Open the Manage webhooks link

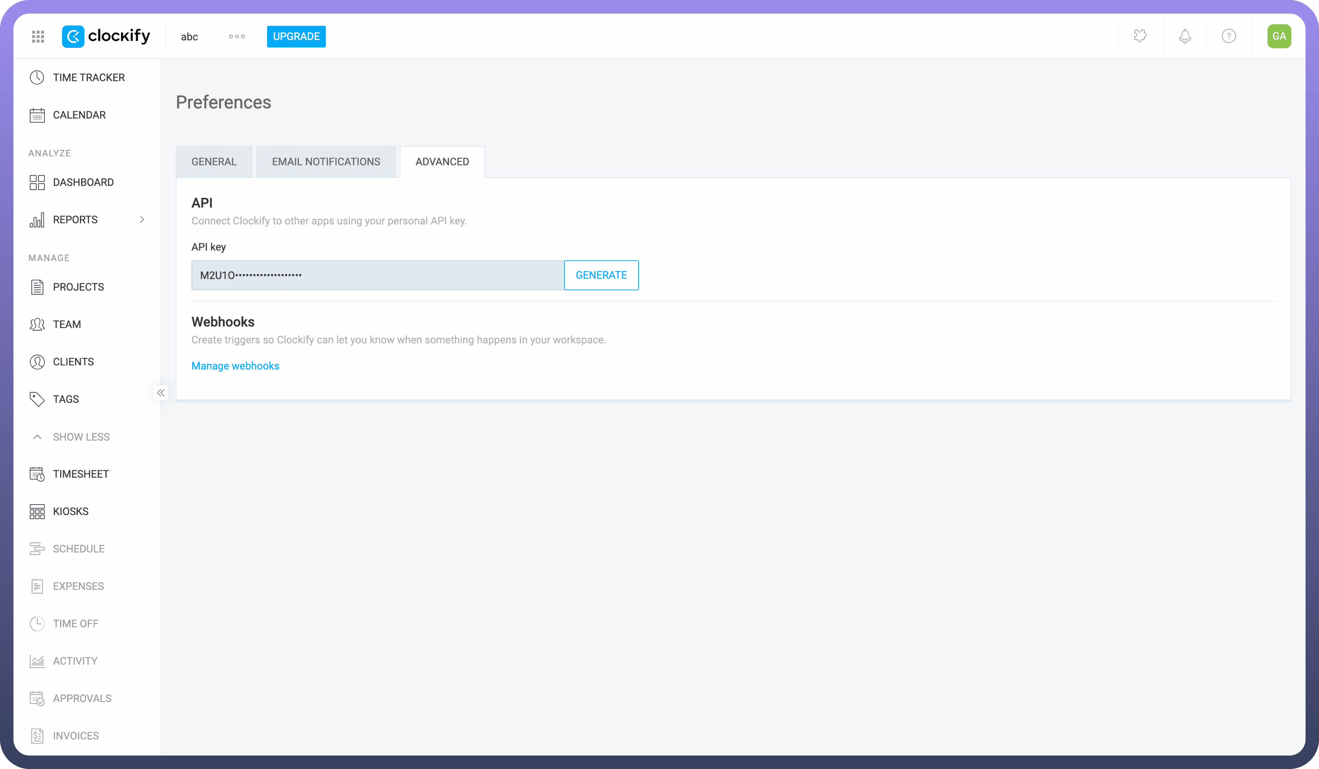(x=235, y=366)
